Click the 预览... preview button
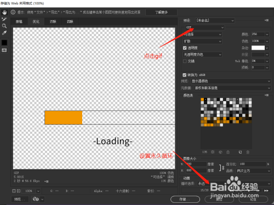The image size is (274, 205). [20, 199]
